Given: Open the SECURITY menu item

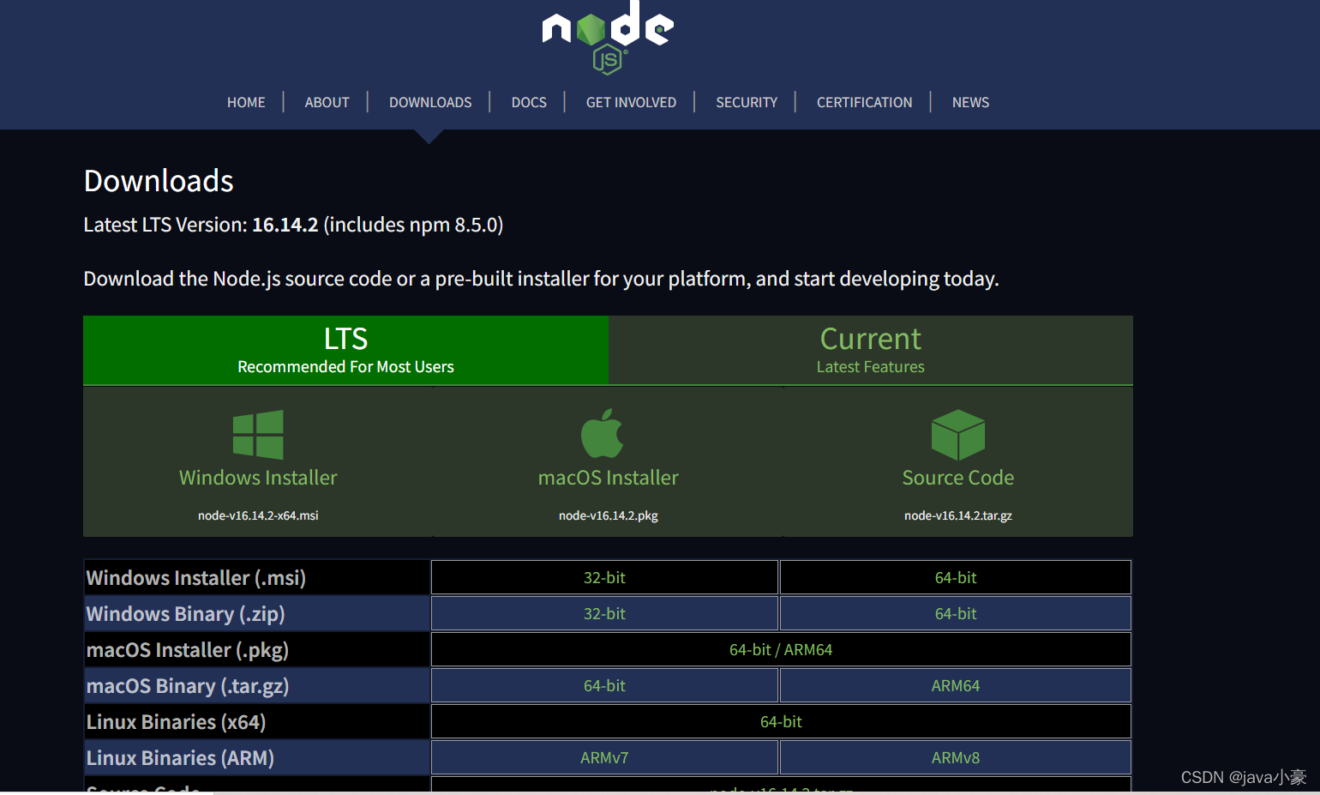Looking at the screenshot, I should point(747,102).
